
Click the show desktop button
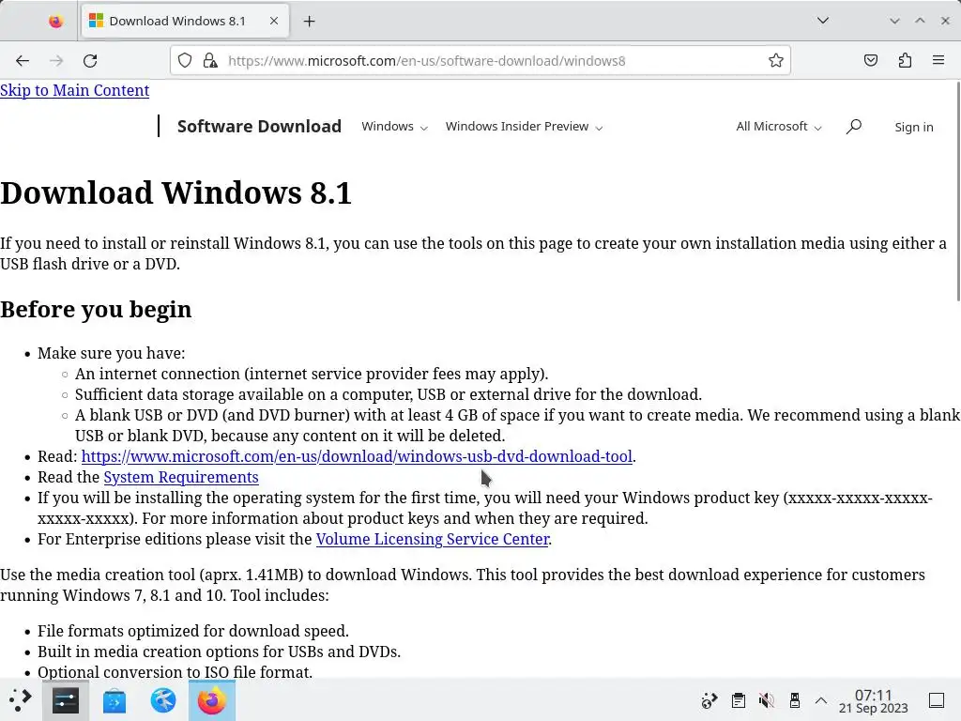(x=937, y=700)
